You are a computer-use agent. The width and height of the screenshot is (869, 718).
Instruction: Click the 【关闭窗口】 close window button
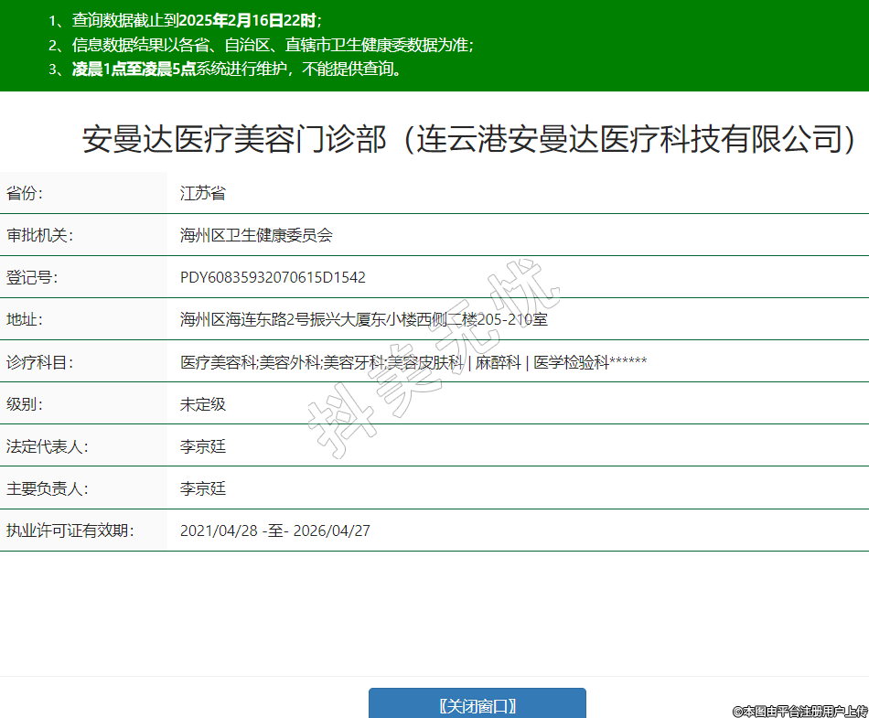(477, 705)
